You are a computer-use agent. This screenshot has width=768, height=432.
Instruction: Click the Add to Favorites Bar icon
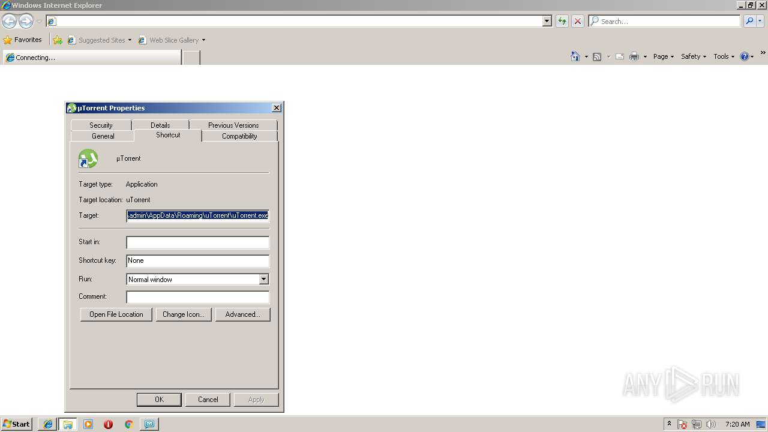58,40
